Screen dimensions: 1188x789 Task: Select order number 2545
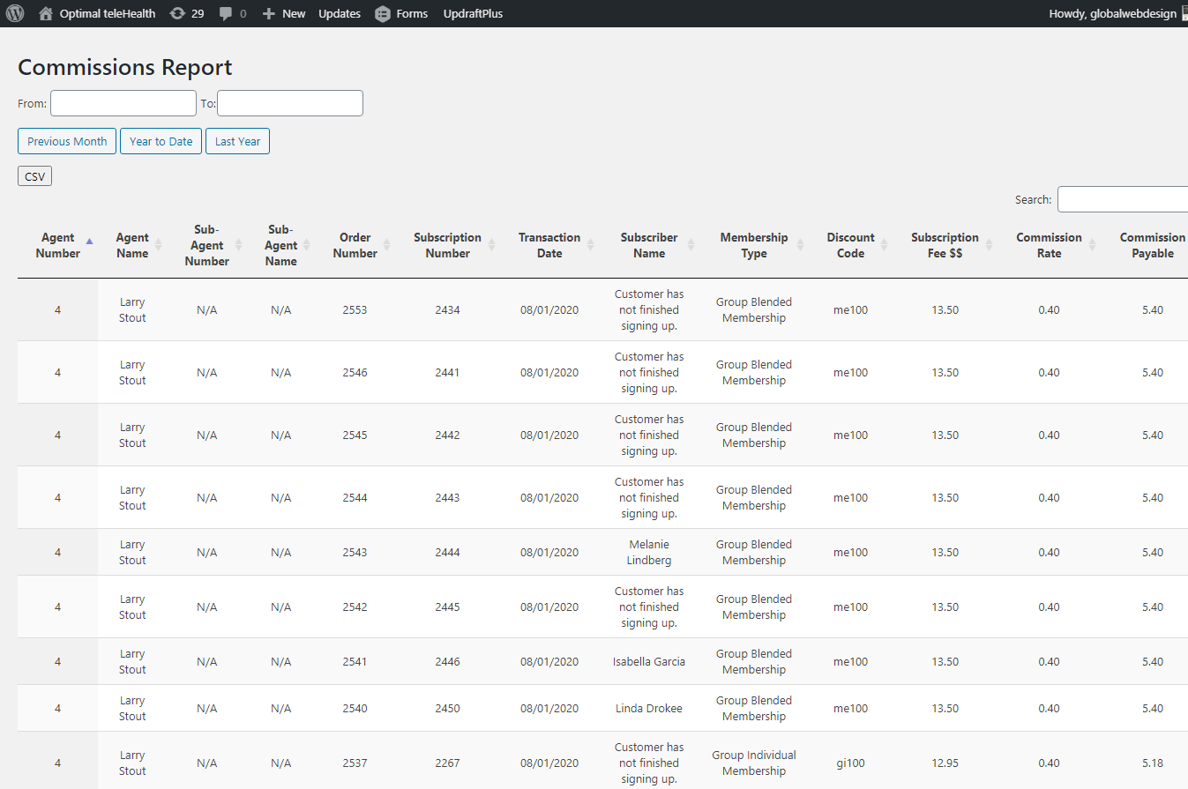tap(355, 435)
